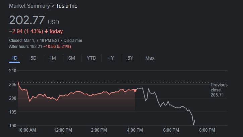The width and height of the screenshot is (243, 137).
Task: Click the 4:00 PM closing point dot
Action: coord(135,90)
